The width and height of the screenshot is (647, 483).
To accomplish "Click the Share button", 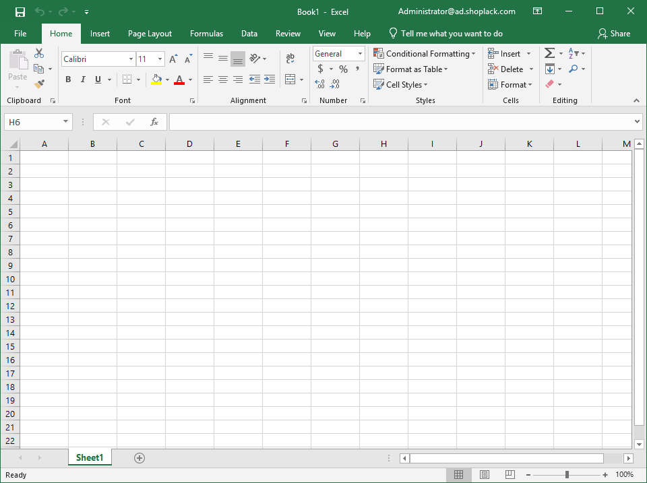I will click(x=614, y=34).
